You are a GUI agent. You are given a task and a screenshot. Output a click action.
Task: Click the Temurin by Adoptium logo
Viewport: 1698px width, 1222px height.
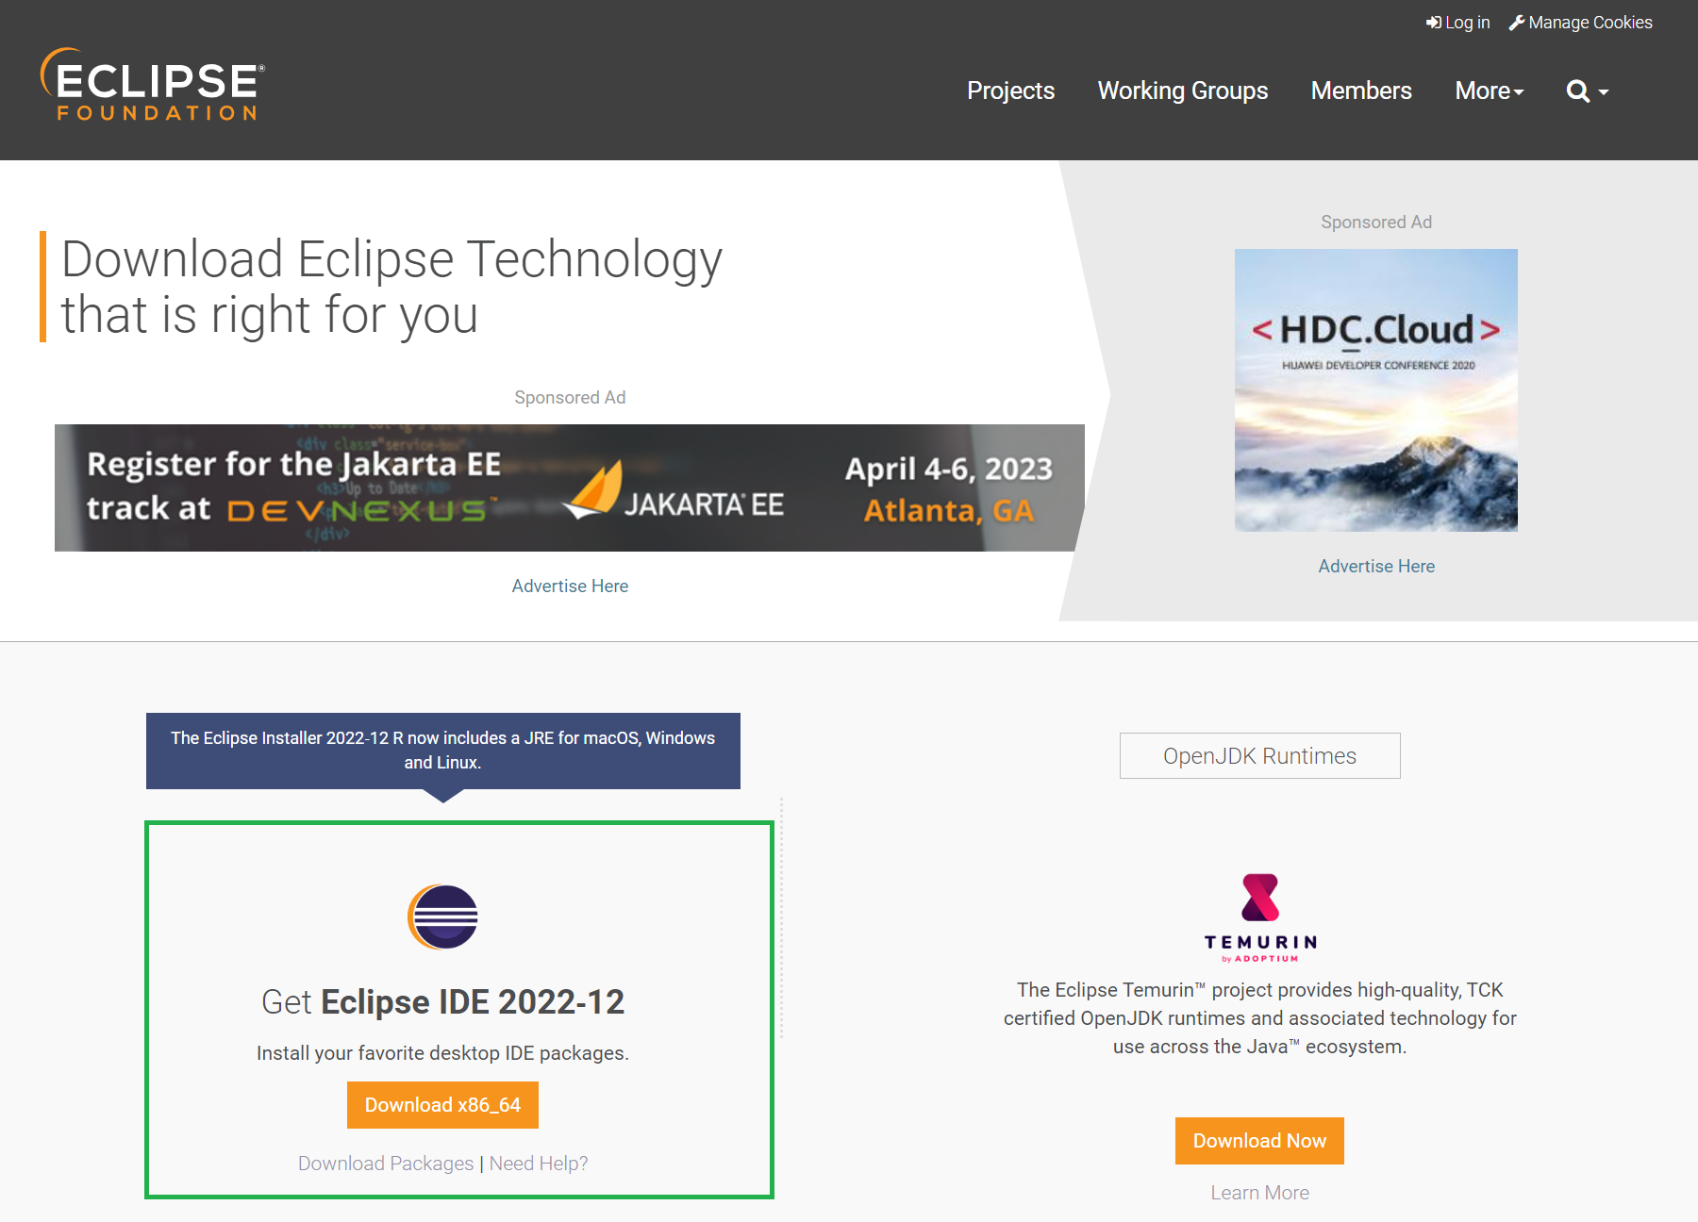[x=1260, y=917]
